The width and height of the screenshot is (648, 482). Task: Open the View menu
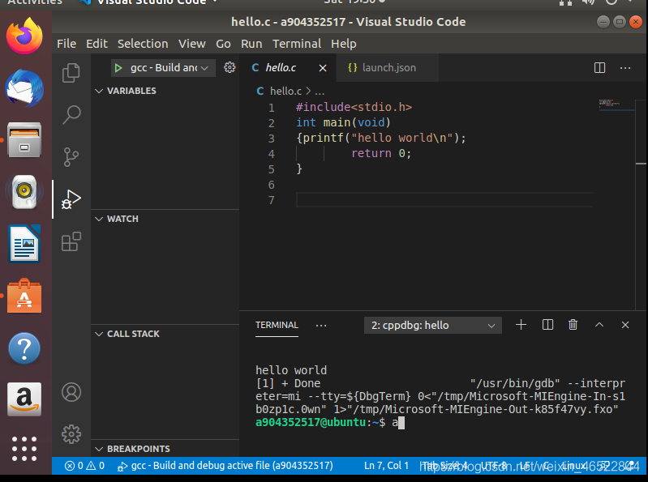coord(191,44)
